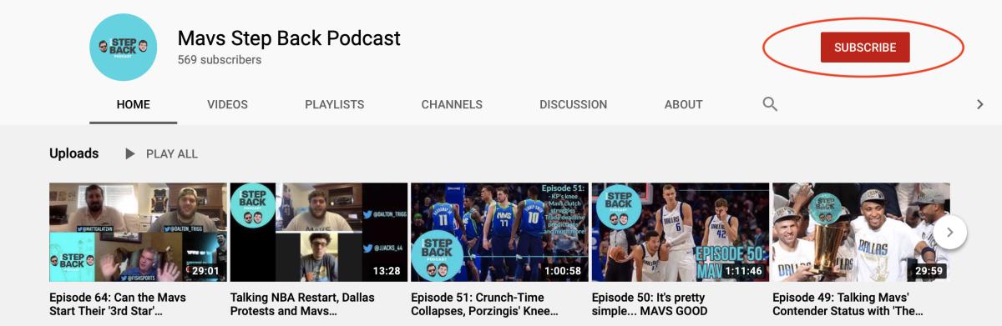This screenshot has height=326, width=1002.
Task: Click the Uploads section heading
Action: [x=74, y=153]
